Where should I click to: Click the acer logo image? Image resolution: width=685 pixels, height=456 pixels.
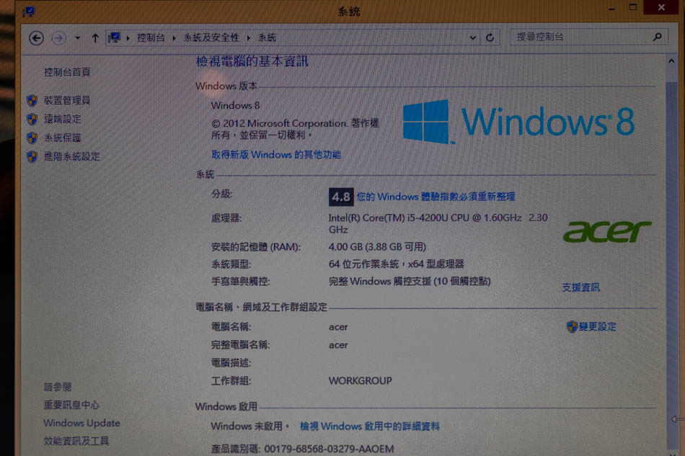pyautogui.click(x=607, y=232)
